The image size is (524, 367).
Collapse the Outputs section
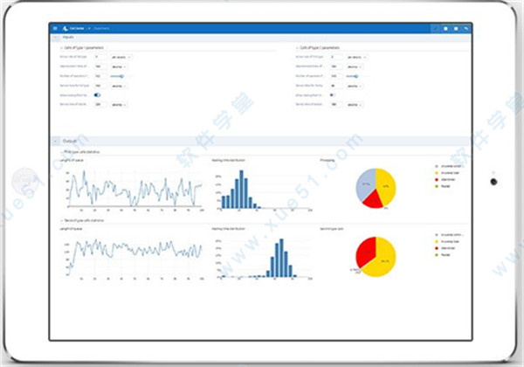pyautogui.click(x=53, y=141)
